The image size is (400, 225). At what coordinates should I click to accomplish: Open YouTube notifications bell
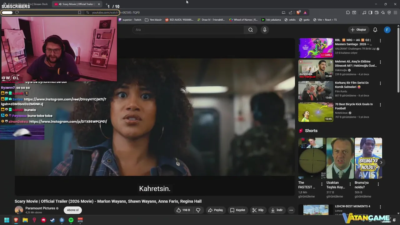pyautogui.click(x=375, y=30)
